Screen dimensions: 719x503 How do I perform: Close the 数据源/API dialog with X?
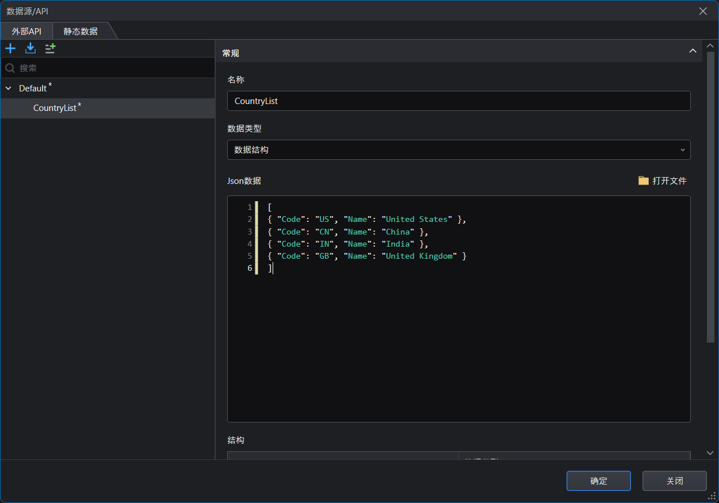703,11
